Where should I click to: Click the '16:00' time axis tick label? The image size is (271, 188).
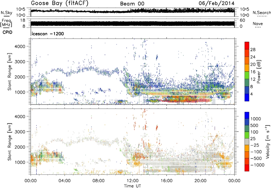[x=166, y=181]
